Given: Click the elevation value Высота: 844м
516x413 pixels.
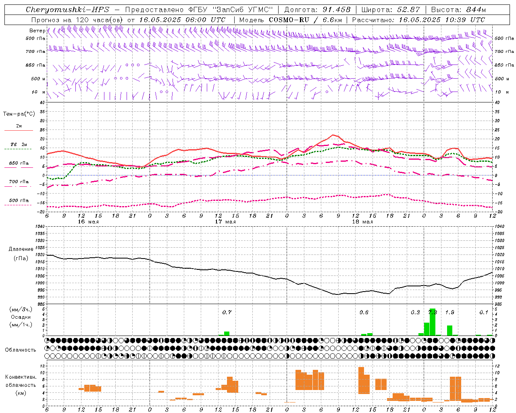Looking at the screenshot, I should coord(458,10).
